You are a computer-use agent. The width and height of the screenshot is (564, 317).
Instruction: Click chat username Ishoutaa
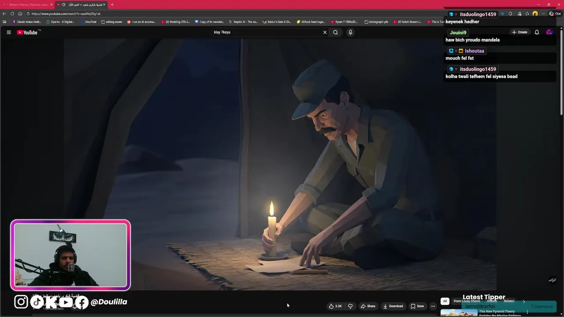pos(475,51)
